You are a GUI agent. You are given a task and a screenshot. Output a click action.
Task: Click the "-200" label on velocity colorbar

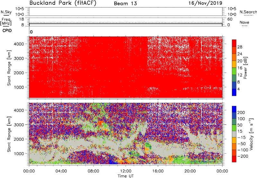[x=243, y=156]
